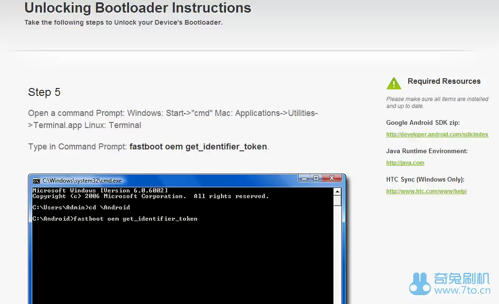Visit the HTC help link for HTC Sync
Viewport: 499px width, 304px height.
point(426,191)
